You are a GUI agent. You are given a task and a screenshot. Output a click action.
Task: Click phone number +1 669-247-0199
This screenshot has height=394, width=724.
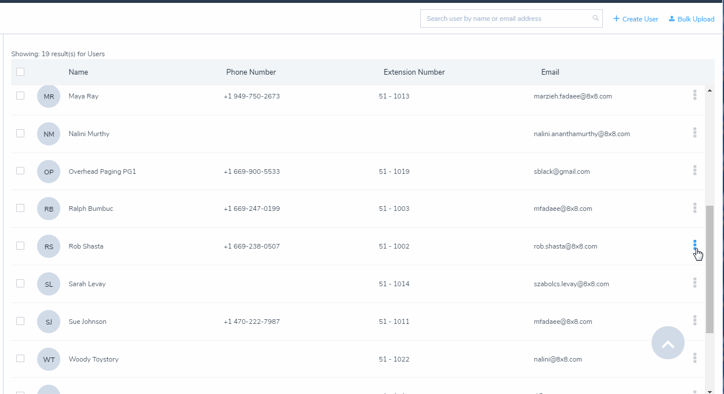(x=252, y=209)
